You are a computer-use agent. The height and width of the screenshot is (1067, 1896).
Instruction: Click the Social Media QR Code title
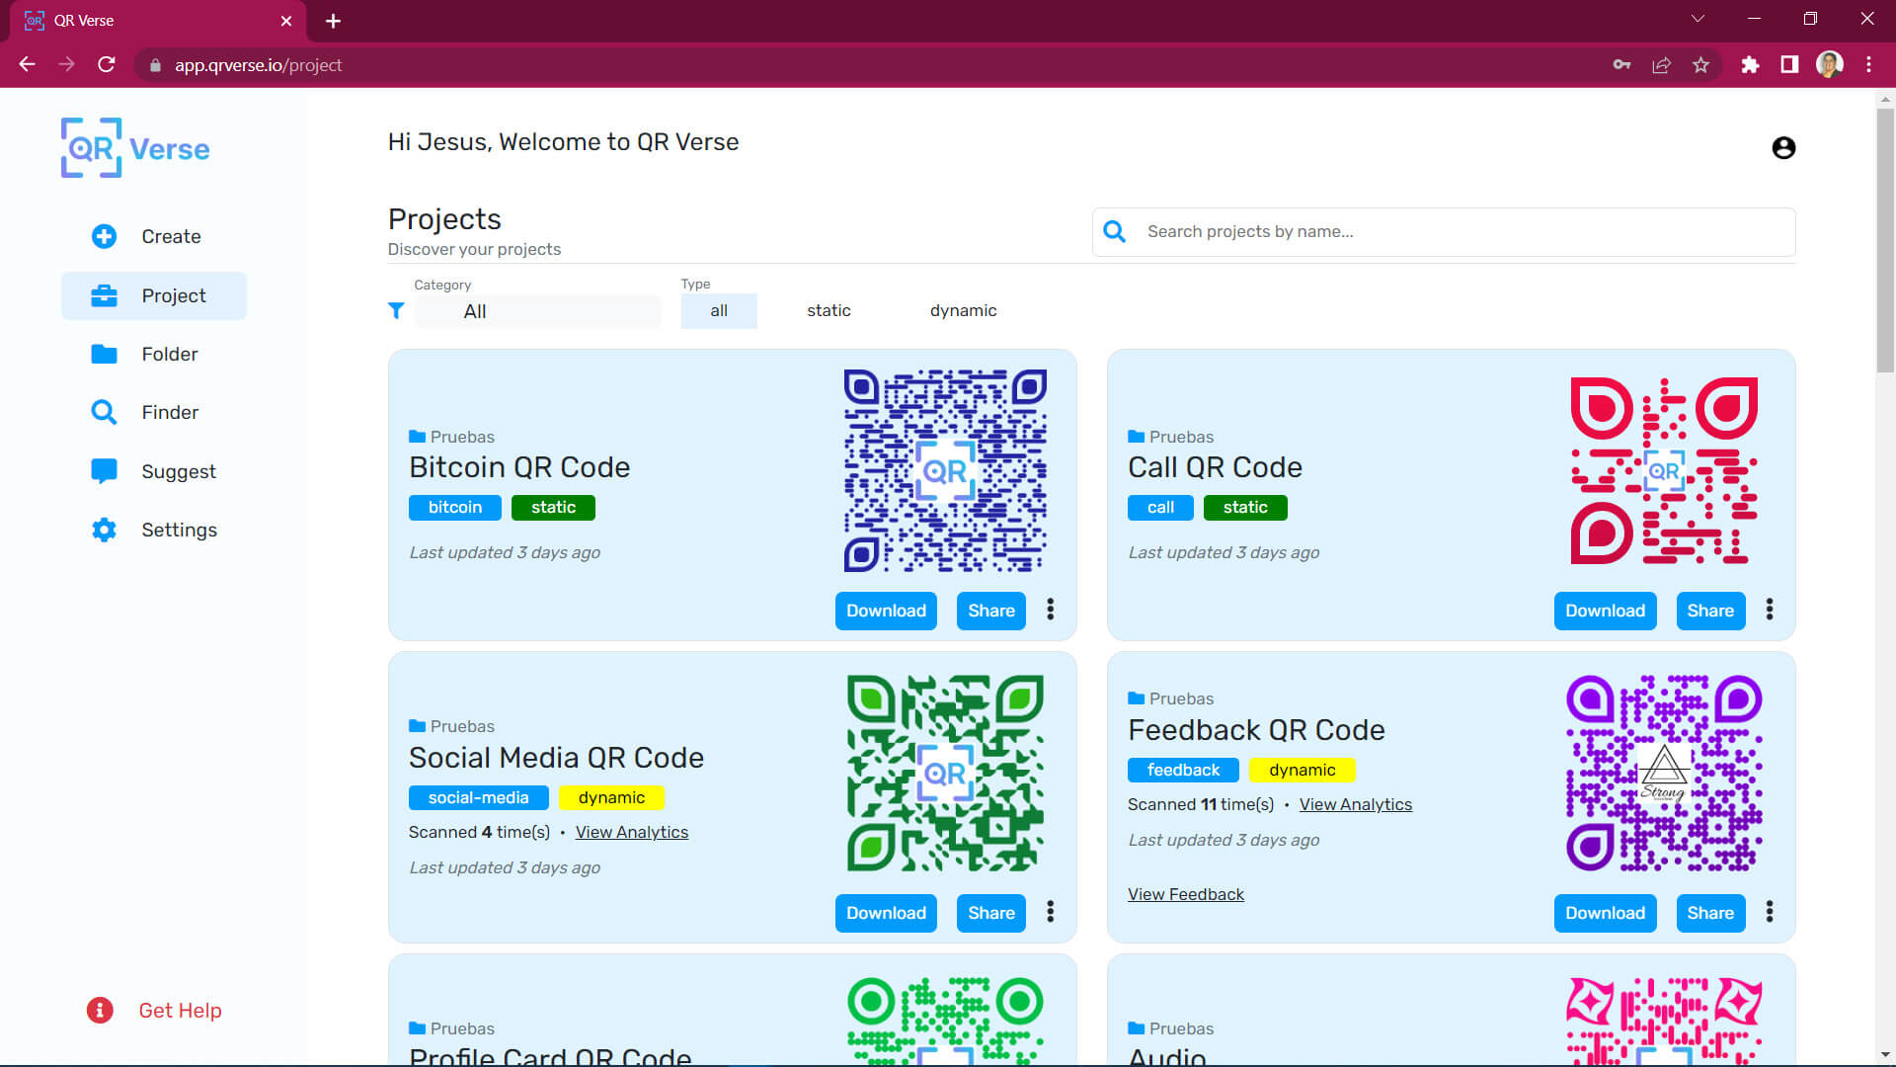[x=556, y=758]
